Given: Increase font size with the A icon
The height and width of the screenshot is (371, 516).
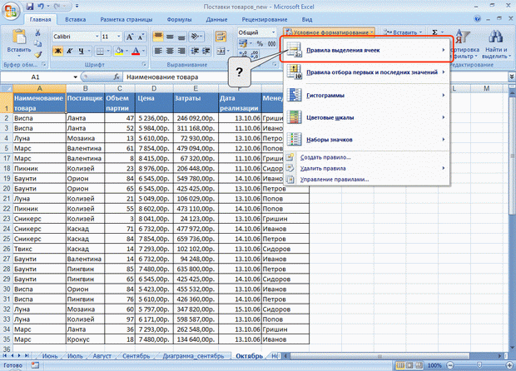Looking at the screenshot, I should click(130, 37).
